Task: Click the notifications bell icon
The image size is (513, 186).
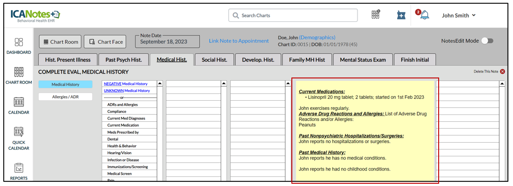Action: coord(425,15)
